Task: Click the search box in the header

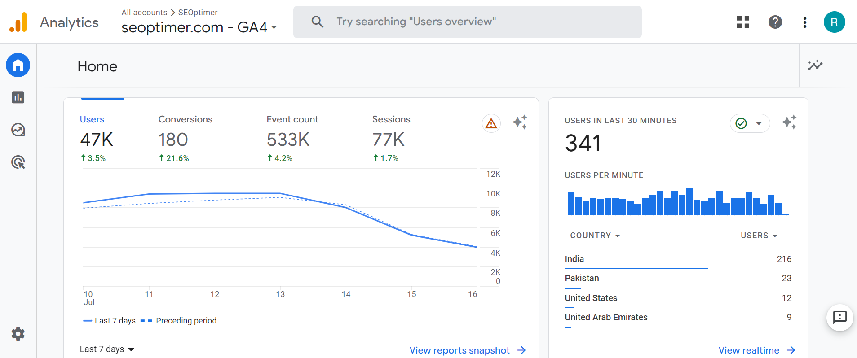Action: [x=467, y=22]
